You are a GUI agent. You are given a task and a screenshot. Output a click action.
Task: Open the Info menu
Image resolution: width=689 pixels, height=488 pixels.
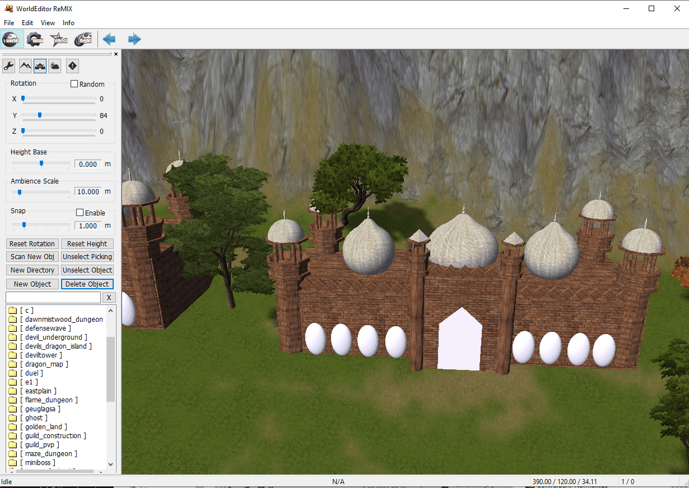coord(68,23)
